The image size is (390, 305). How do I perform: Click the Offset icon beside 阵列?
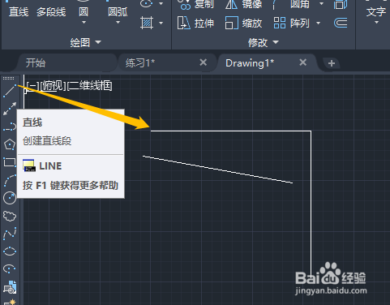tap(341, 23)
